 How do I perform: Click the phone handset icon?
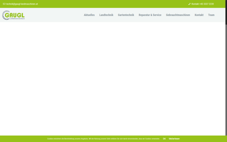189,4
